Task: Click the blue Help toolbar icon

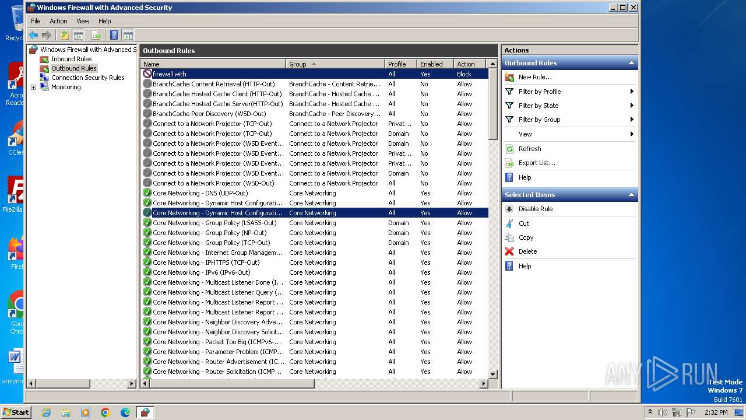Action: click(x=114, y=36)
